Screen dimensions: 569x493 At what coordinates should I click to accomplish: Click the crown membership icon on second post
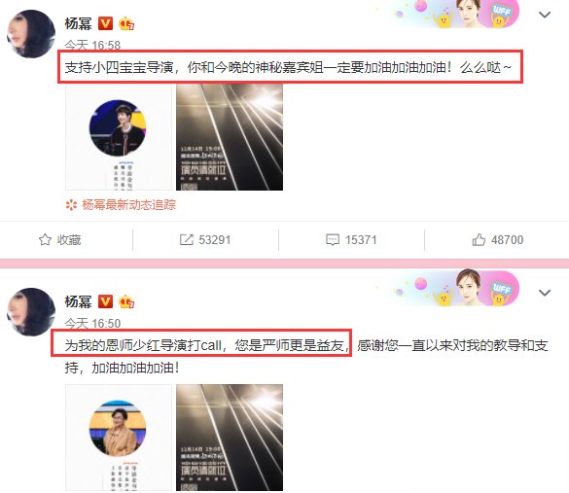click(126, 301)
